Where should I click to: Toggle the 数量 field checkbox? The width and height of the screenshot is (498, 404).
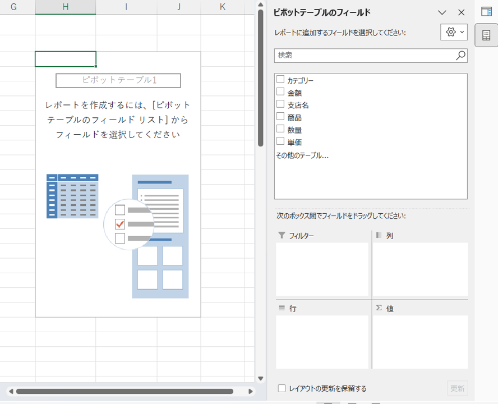(280, 129)
